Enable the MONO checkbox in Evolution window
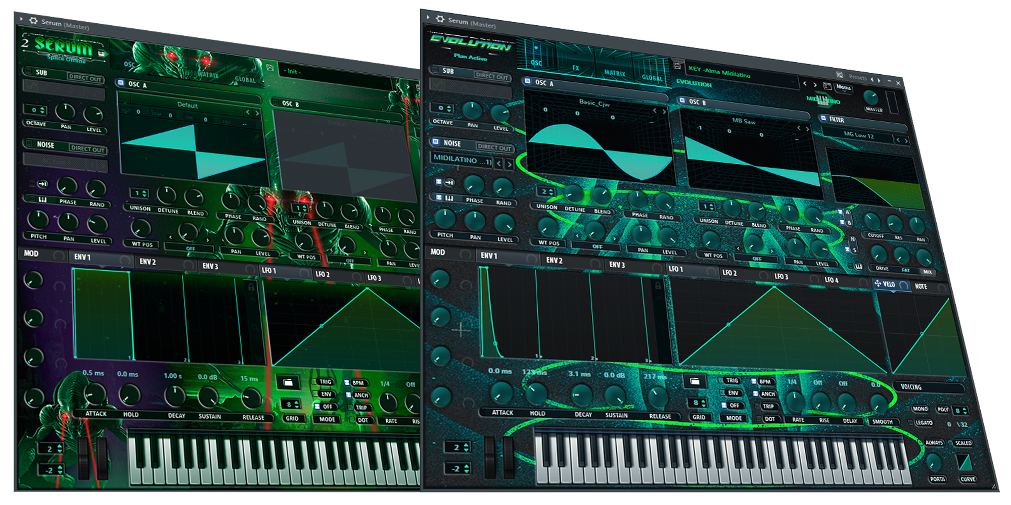Viewport: 1011px width, 505px height. (908, 408)
